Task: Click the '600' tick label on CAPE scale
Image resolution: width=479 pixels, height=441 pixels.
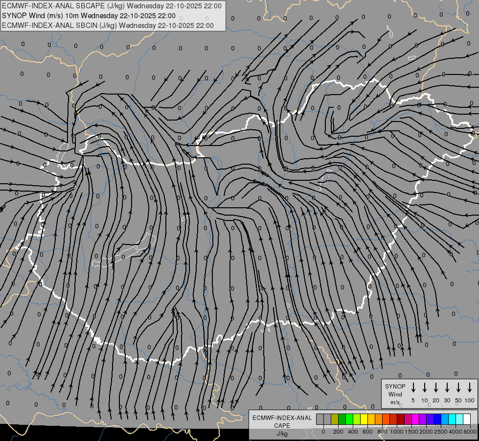Action: tap(367, 432)
